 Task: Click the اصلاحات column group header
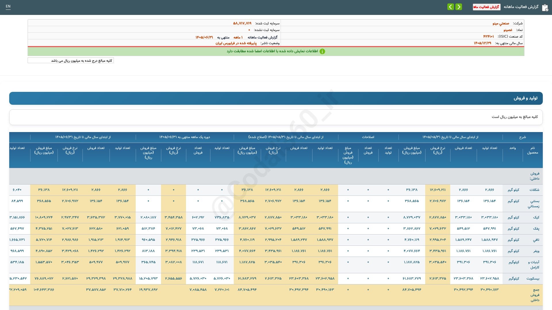368,137
